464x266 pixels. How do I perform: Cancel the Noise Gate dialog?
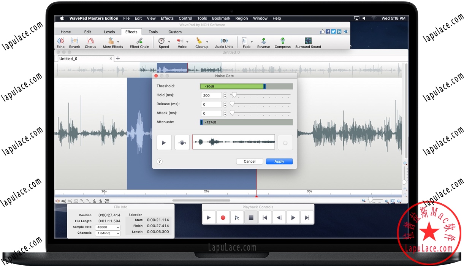tap(249, 161)
